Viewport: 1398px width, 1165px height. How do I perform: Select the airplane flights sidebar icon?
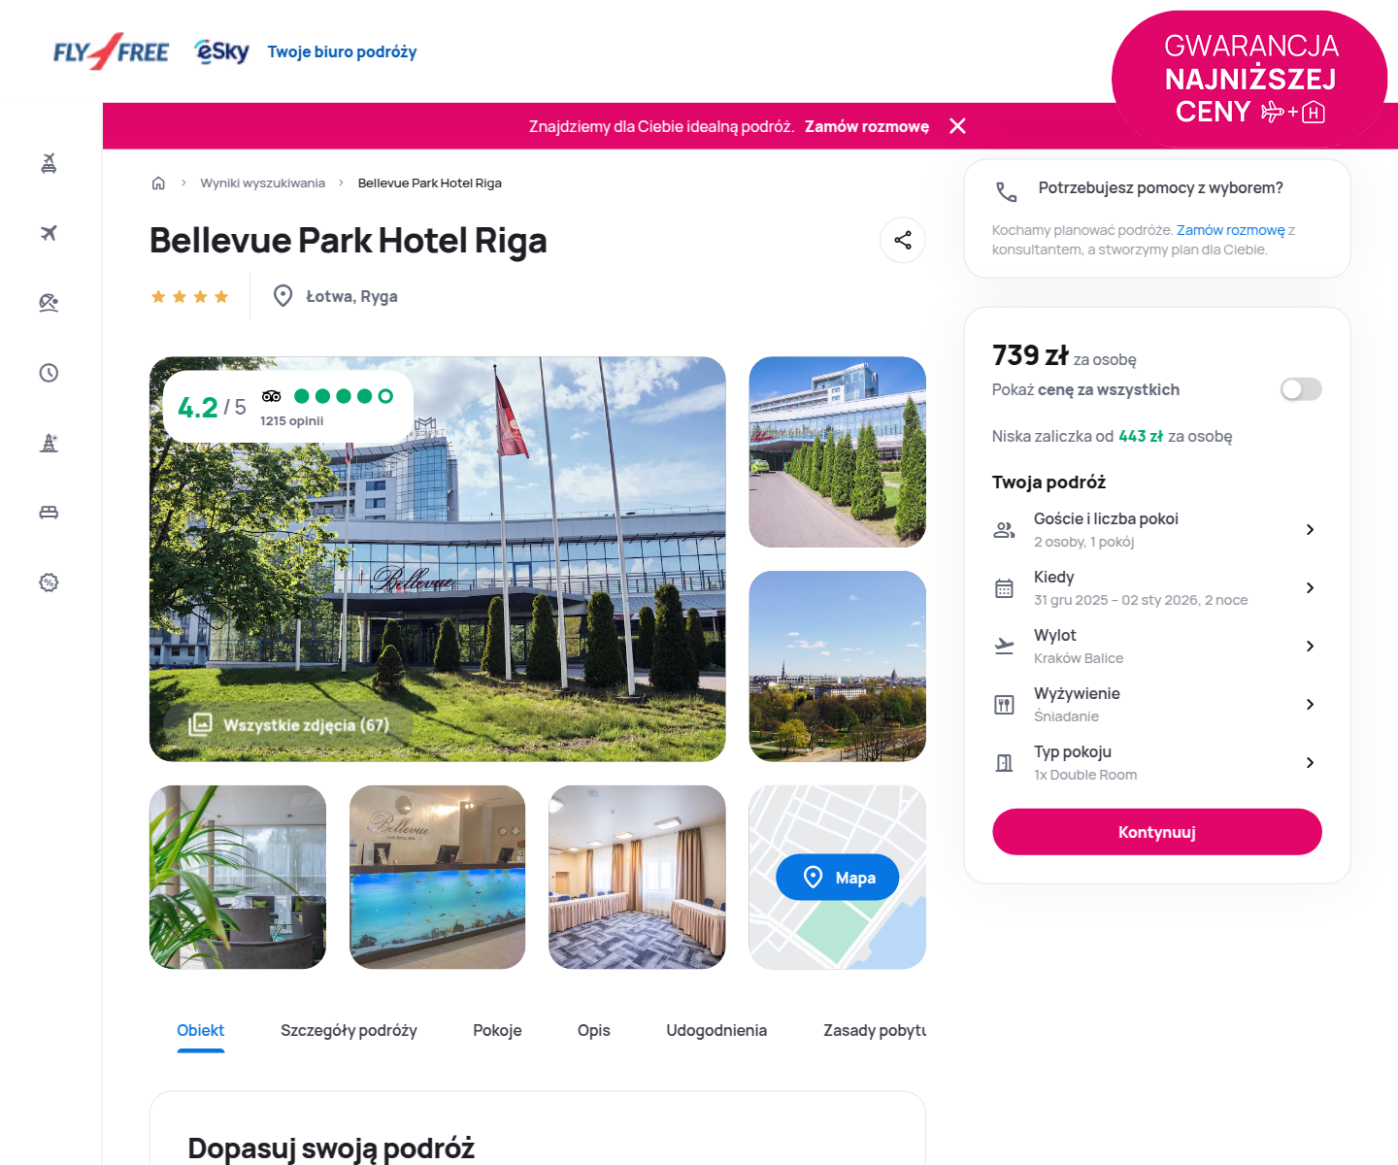click(49, 233)
